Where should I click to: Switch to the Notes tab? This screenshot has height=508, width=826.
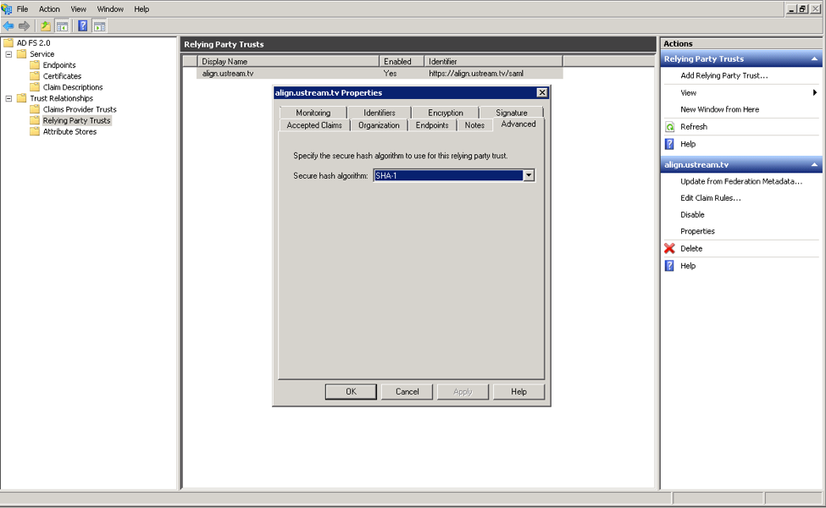[x=474, y=125]
